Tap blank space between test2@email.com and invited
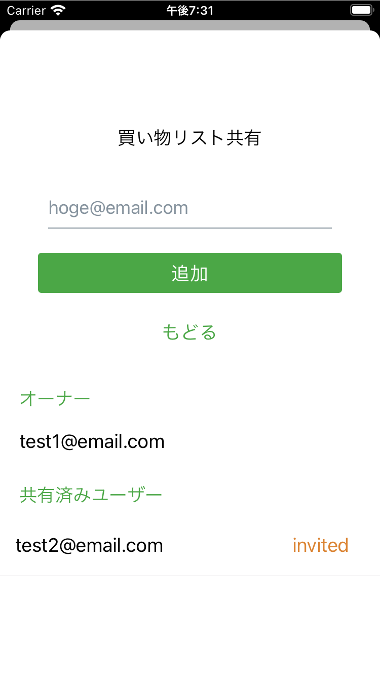This screenshot has height=676, width=380. (x=228, y=545)
